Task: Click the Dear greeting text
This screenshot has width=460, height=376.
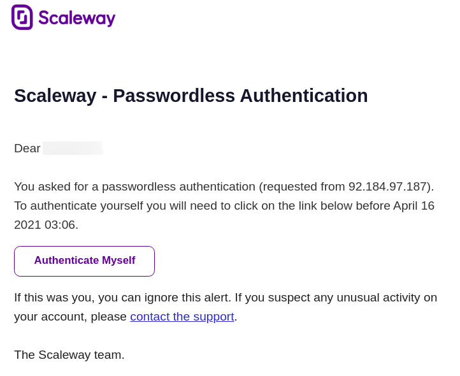Action: pos(27,148)
